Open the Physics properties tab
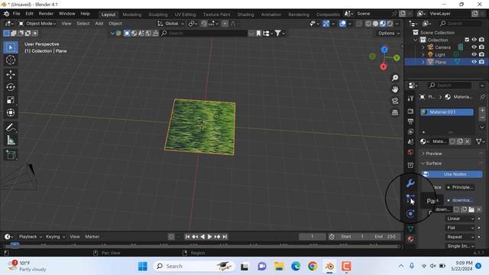489x275 pixels. (x=410, y=214)
